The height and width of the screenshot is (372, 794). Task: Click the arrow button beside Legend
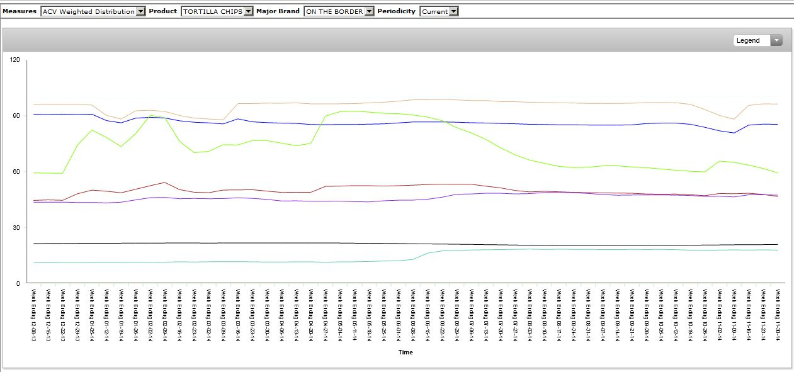coord(776,40)
